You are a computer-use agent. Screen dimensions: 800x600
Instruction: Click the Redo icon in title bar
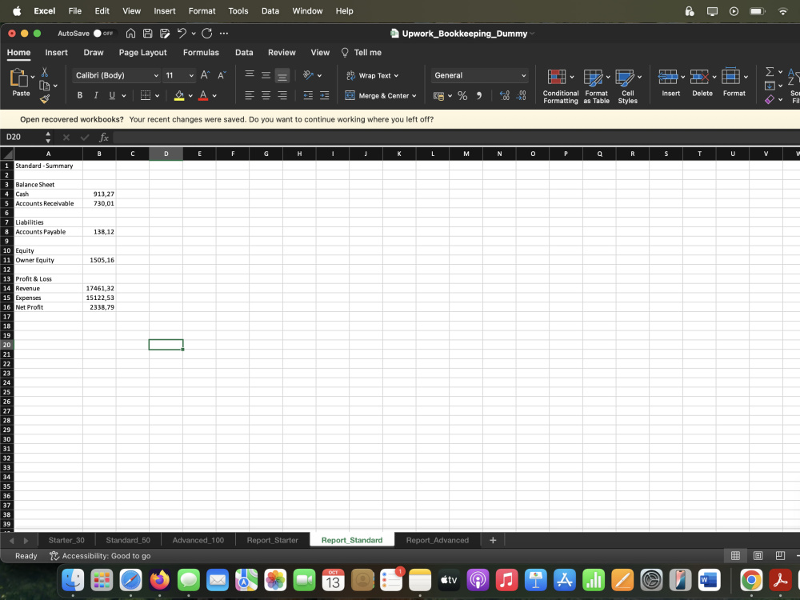[206, 33]
